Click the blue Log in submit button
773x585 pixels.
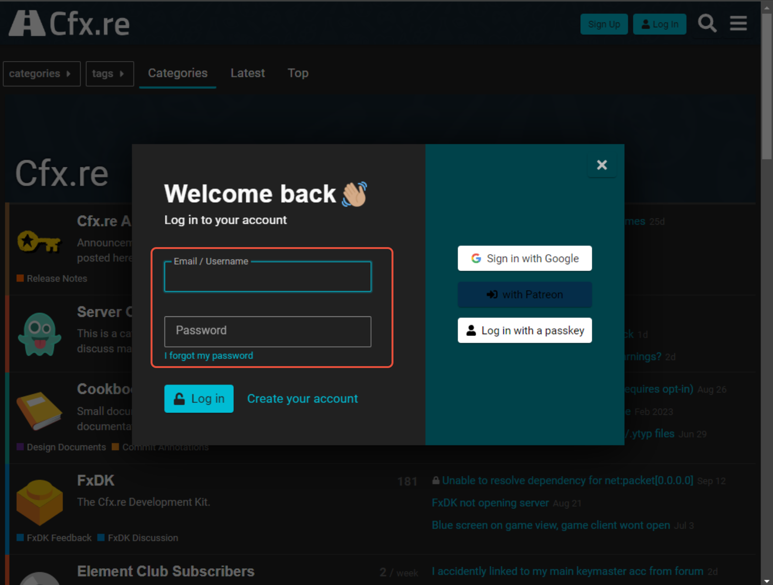click(199, 399)
